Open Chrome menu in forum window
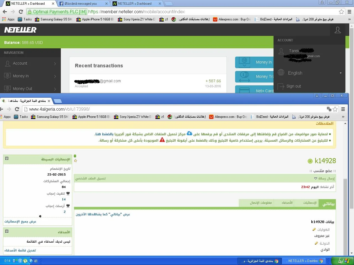The image size is (354, 265). tap(343, 109)
